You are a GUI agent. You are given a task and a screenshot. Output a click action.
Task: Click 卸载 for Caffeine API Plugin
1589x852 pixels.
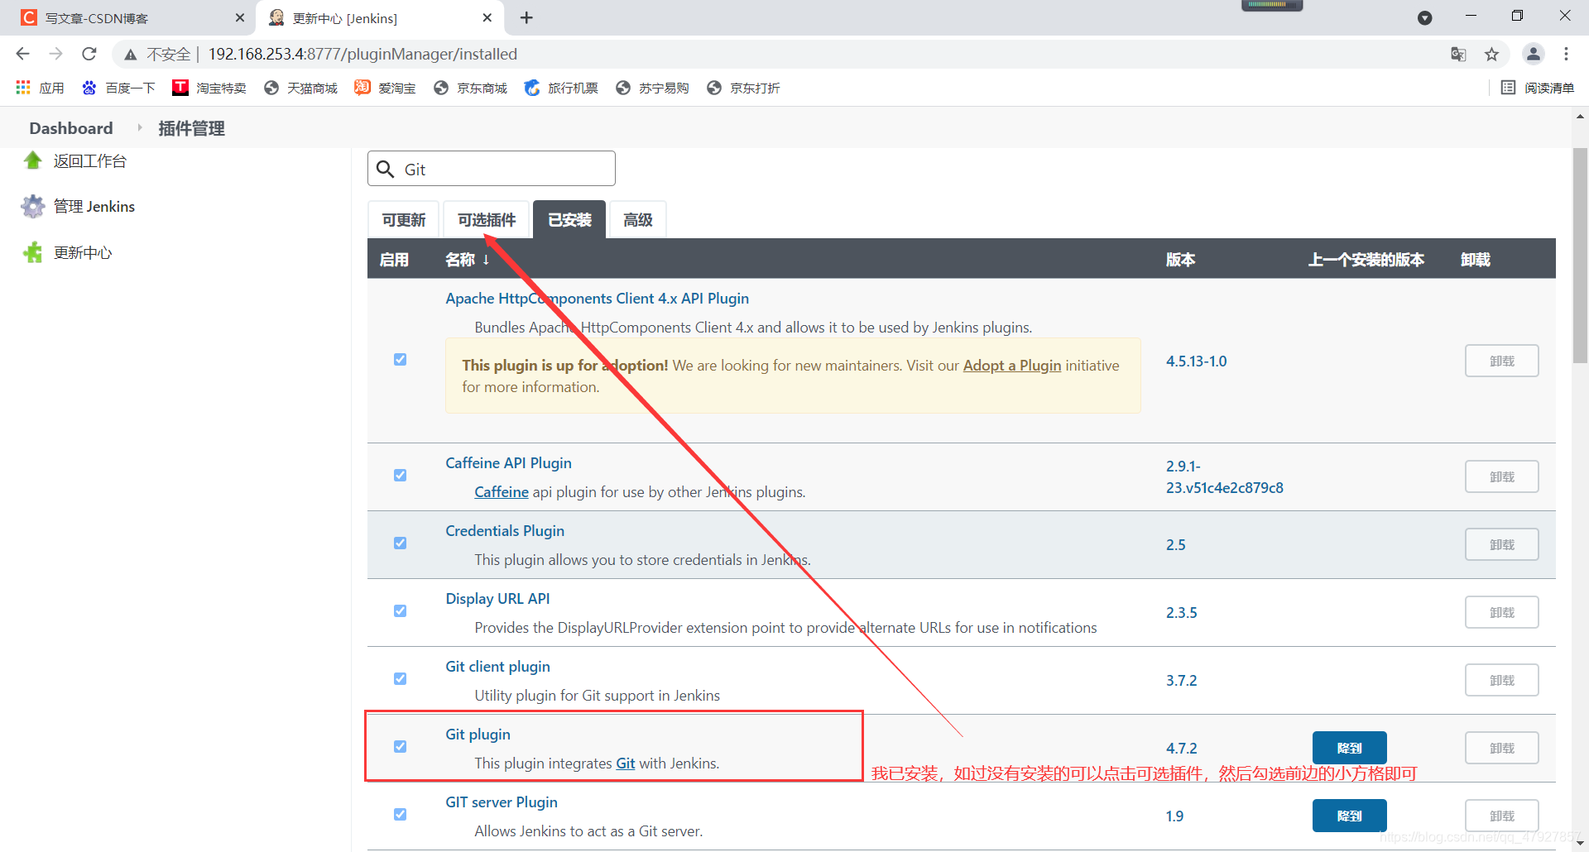[x=1501, y=476]
